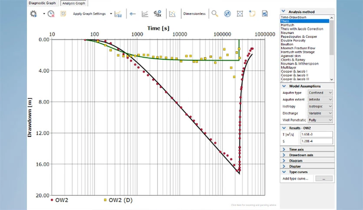The height and width of the screenshot is (210, 363).
Task: Select Theis with Jacob Correction method
Action: [302, 29]
